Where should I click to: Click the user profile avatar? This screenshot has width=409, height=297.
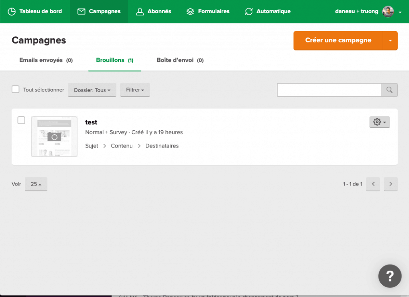(388, 12)
